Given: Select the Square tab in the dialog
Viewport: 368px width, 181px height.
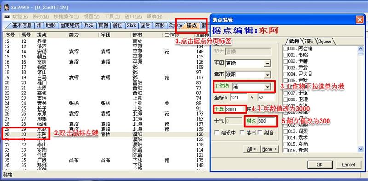Looking at the screenshot, I should [325, 41].
